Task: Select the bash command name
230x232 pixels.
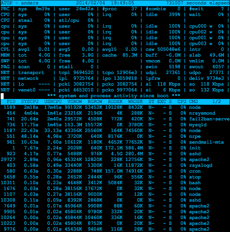Action: click(195, 183)
